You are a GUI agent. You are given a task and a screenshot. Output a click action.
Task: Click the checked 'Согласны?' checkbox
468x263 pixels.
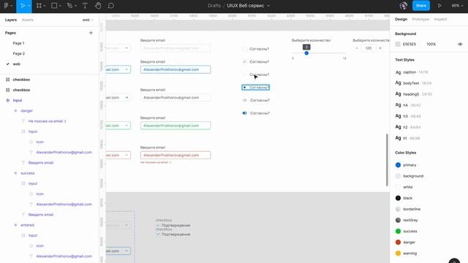coord(244,61)
